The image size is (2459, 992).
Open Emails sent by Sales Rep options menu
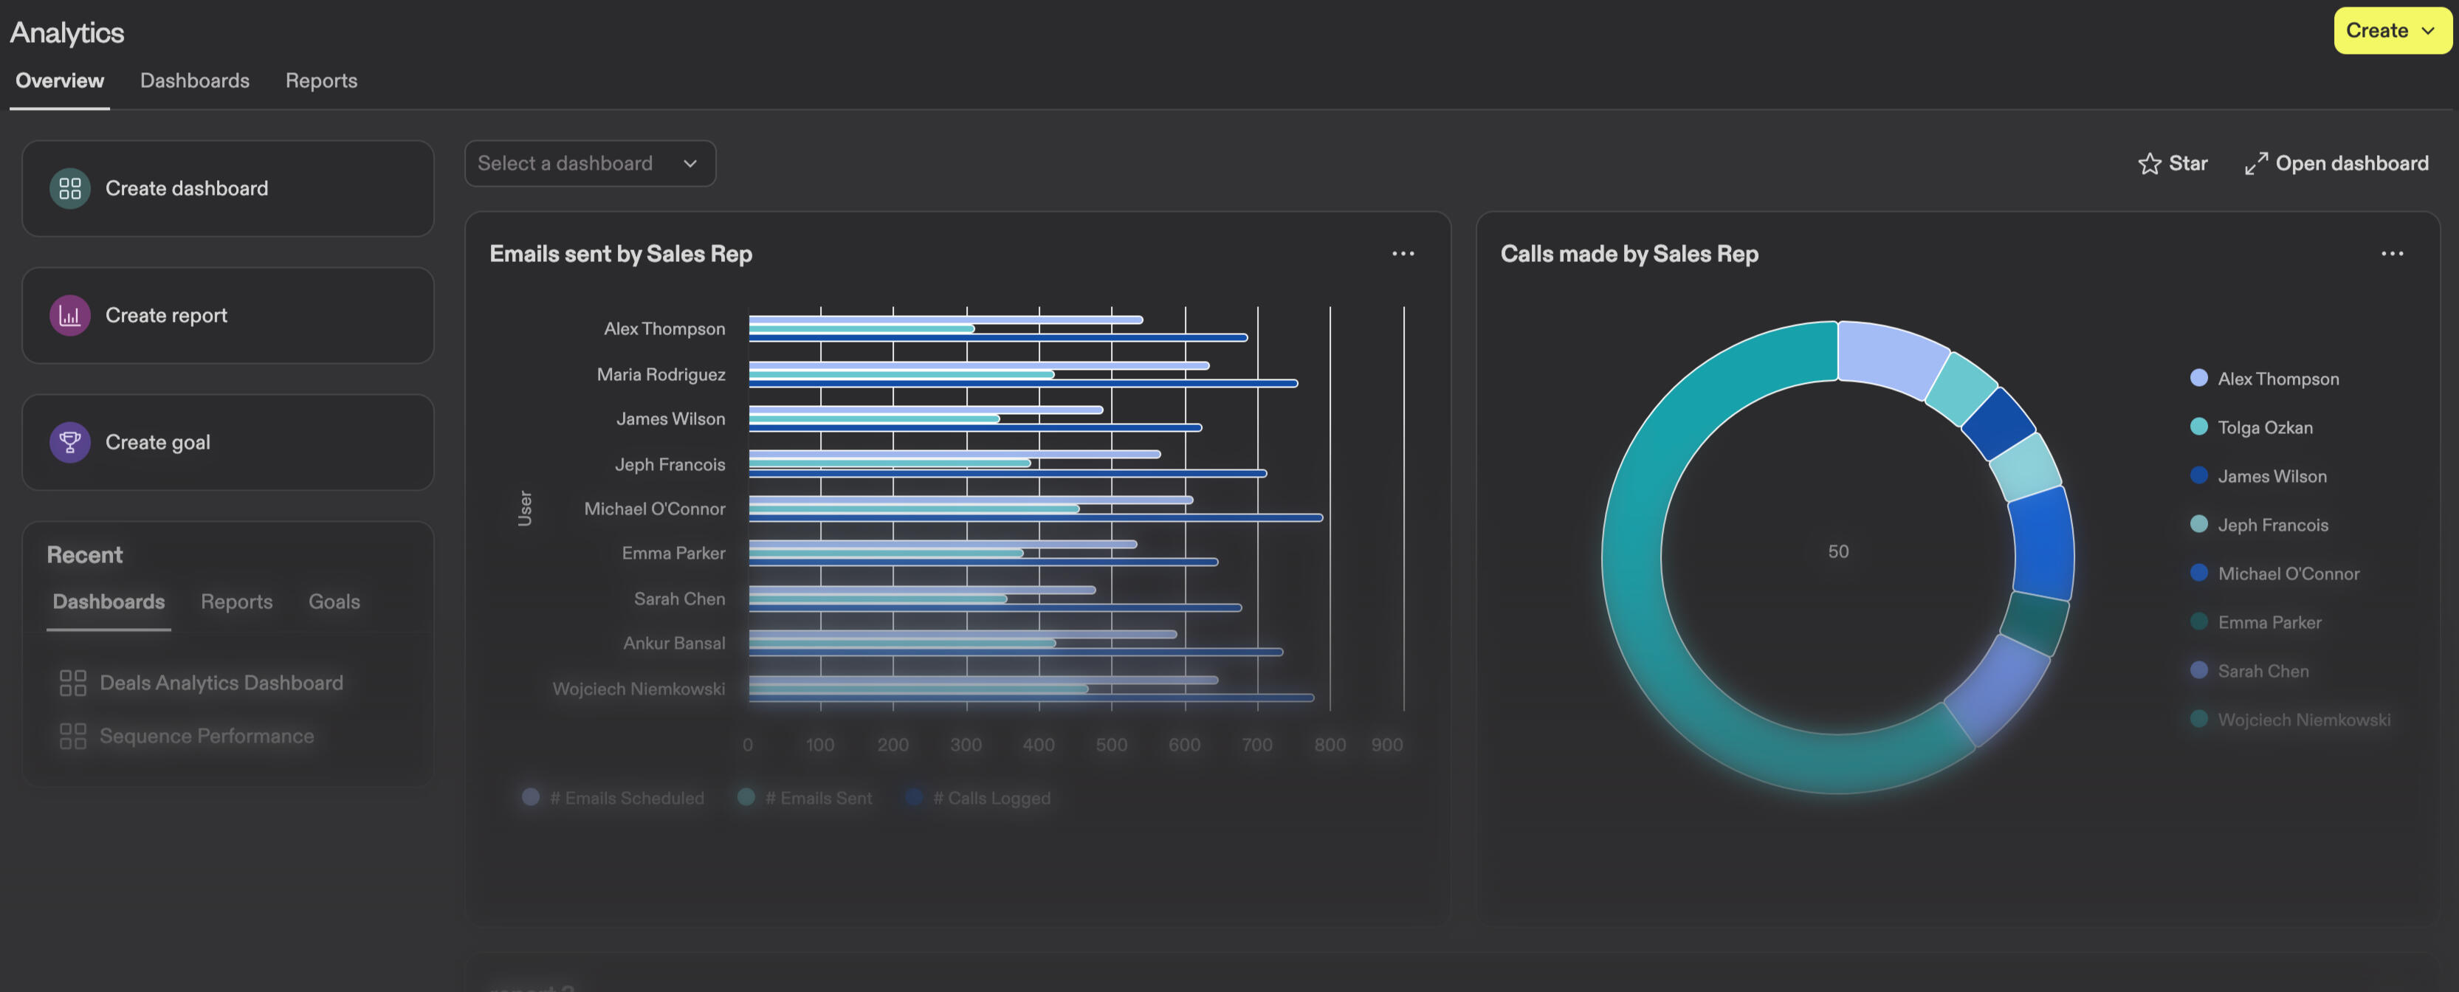1403,254
